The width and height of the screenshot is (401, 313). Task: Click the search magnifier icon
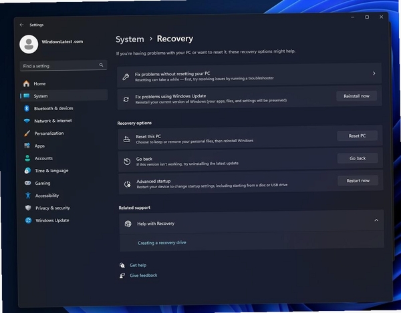(x=102, y=65)
